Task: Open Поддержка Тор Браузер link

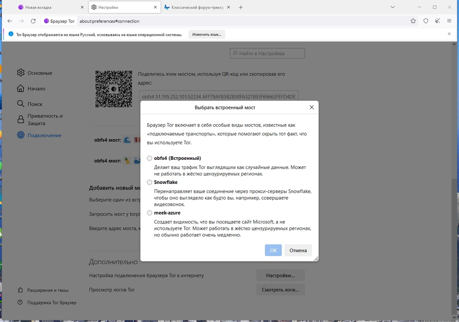Action: [x=52, y=302]
